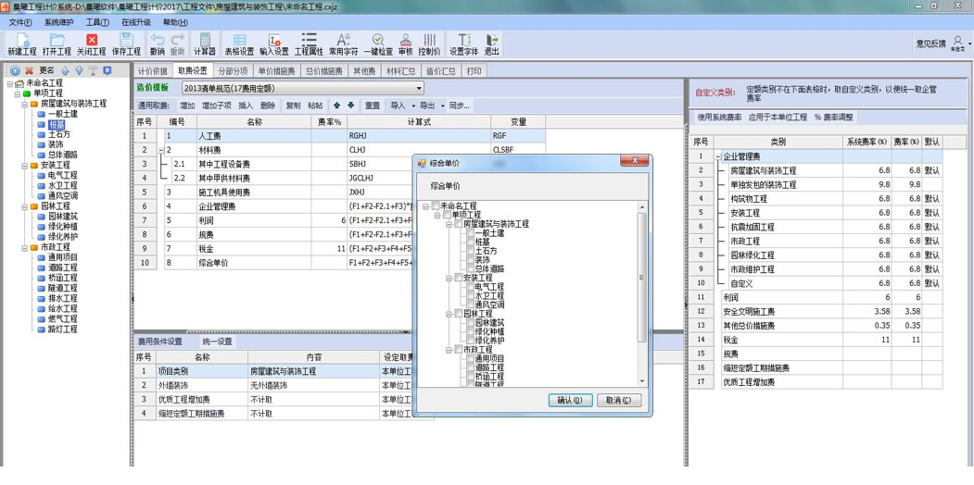Collapse 市政工程 in left tree
The image size is (974, 485).
(25, 247)
